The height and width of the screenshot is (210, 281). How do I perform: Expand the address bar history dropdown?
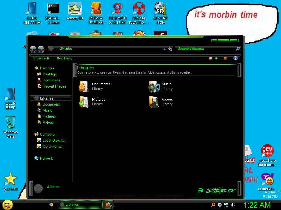pos(164,49)
